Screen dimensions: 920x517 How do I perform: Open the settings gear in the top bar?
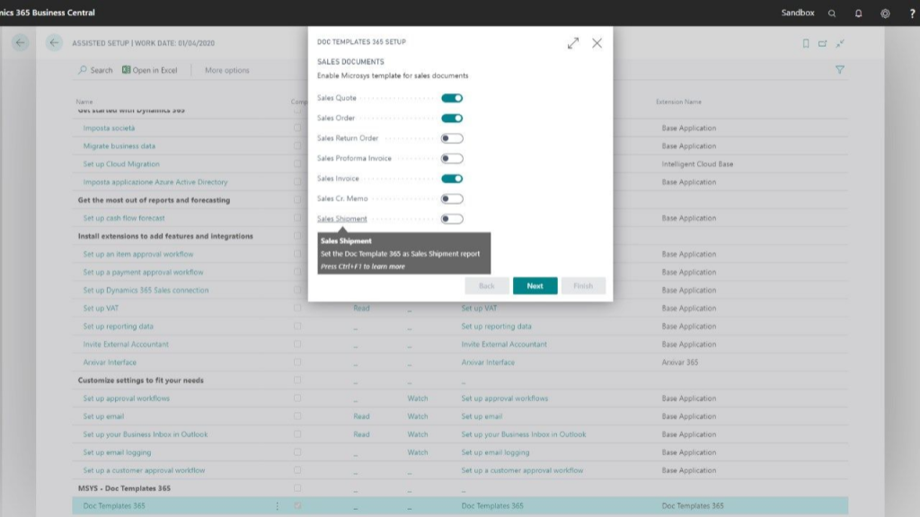click(x=885, y=13)
